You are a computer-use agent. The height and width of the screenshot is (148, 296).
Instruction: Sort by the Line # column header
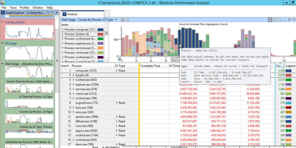(66, 66)
